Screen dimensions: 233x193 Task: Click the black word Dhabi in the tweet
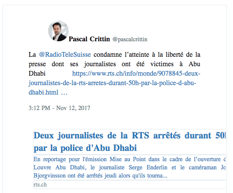pyautogui.click(x=37, y=74)
